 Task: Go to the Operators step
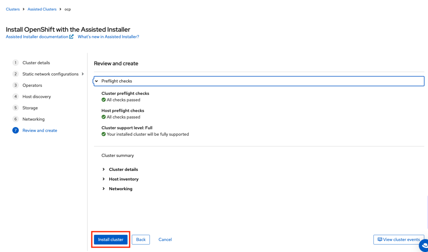32,85
